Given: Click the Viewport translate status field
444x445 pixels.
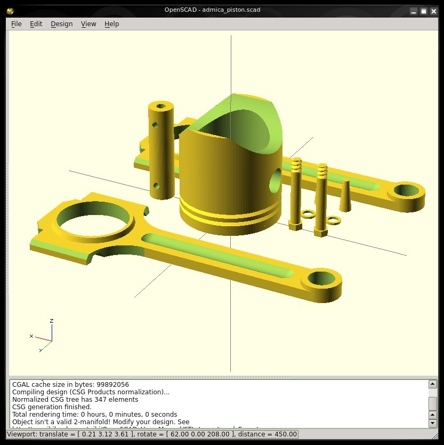Looking at the screenshot, I should 152,434.
